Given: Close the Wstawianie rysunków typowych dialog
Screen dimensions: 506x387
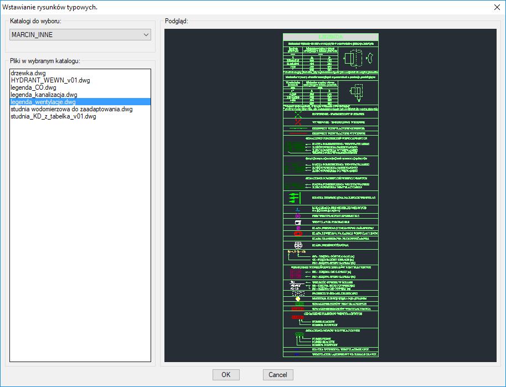Looking at the screenshot, I should click(497, 7).
